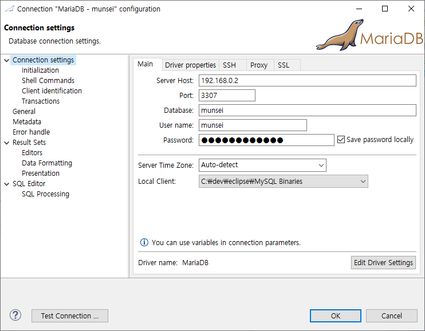Click the Test Connection button
425x331 pixels.
[x=70, y=316]
